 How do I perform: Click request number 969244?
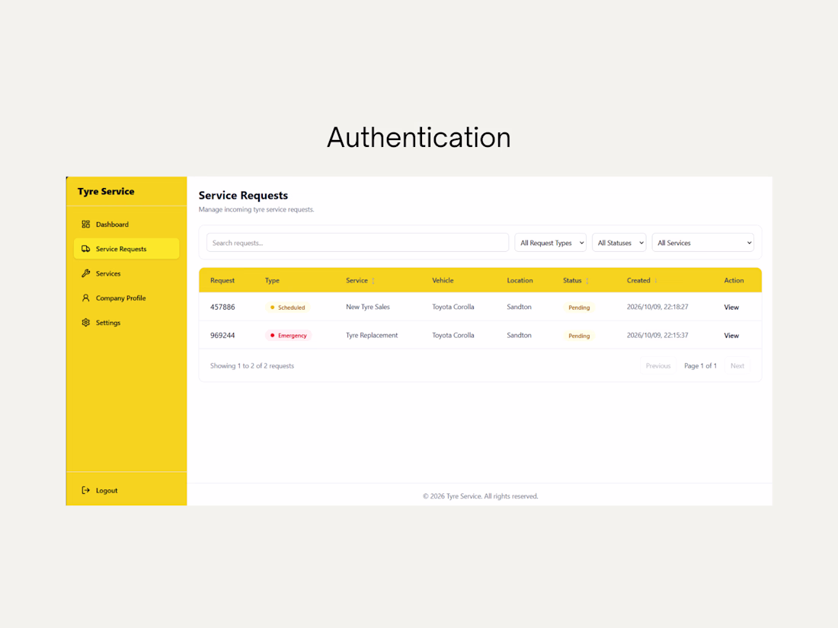click(222, 336)
